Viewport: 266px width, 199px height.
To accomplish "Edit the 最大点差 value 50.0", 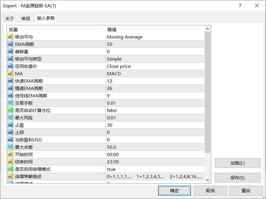I will [x=155, y=147].
